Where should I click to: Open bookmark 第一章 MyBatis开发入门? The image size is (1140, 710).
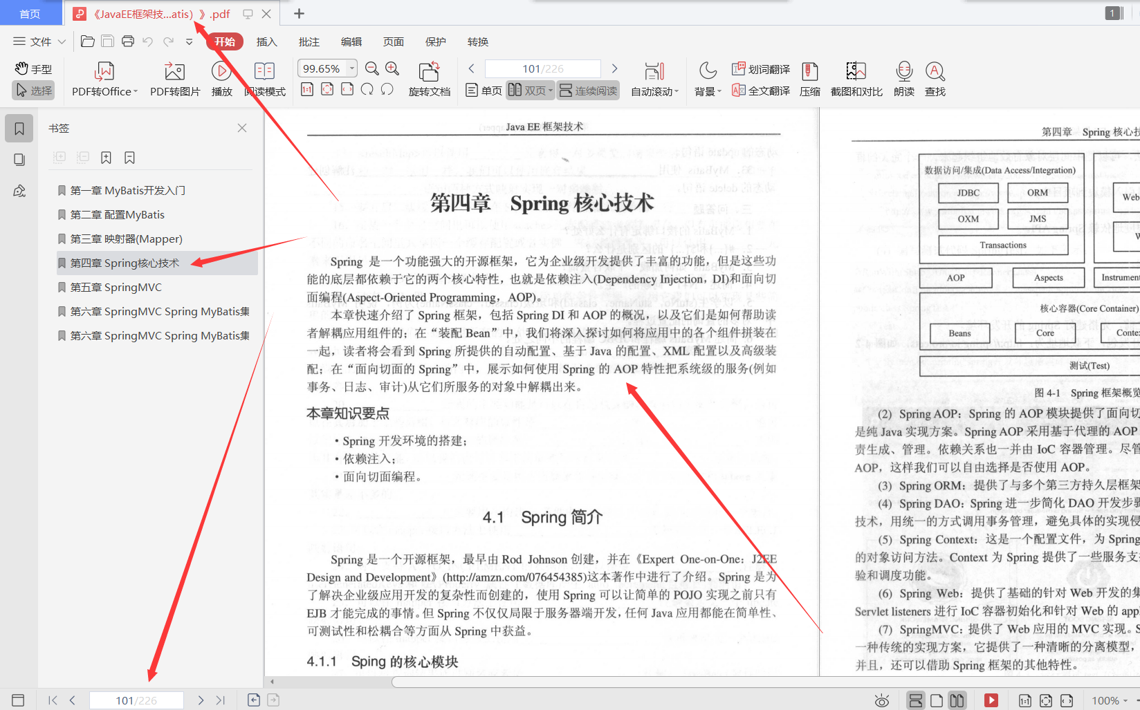[128, 190]
